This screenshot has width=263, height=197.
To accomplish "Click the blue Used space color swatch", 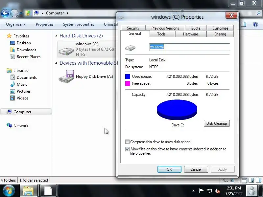I will click(128, 77).
